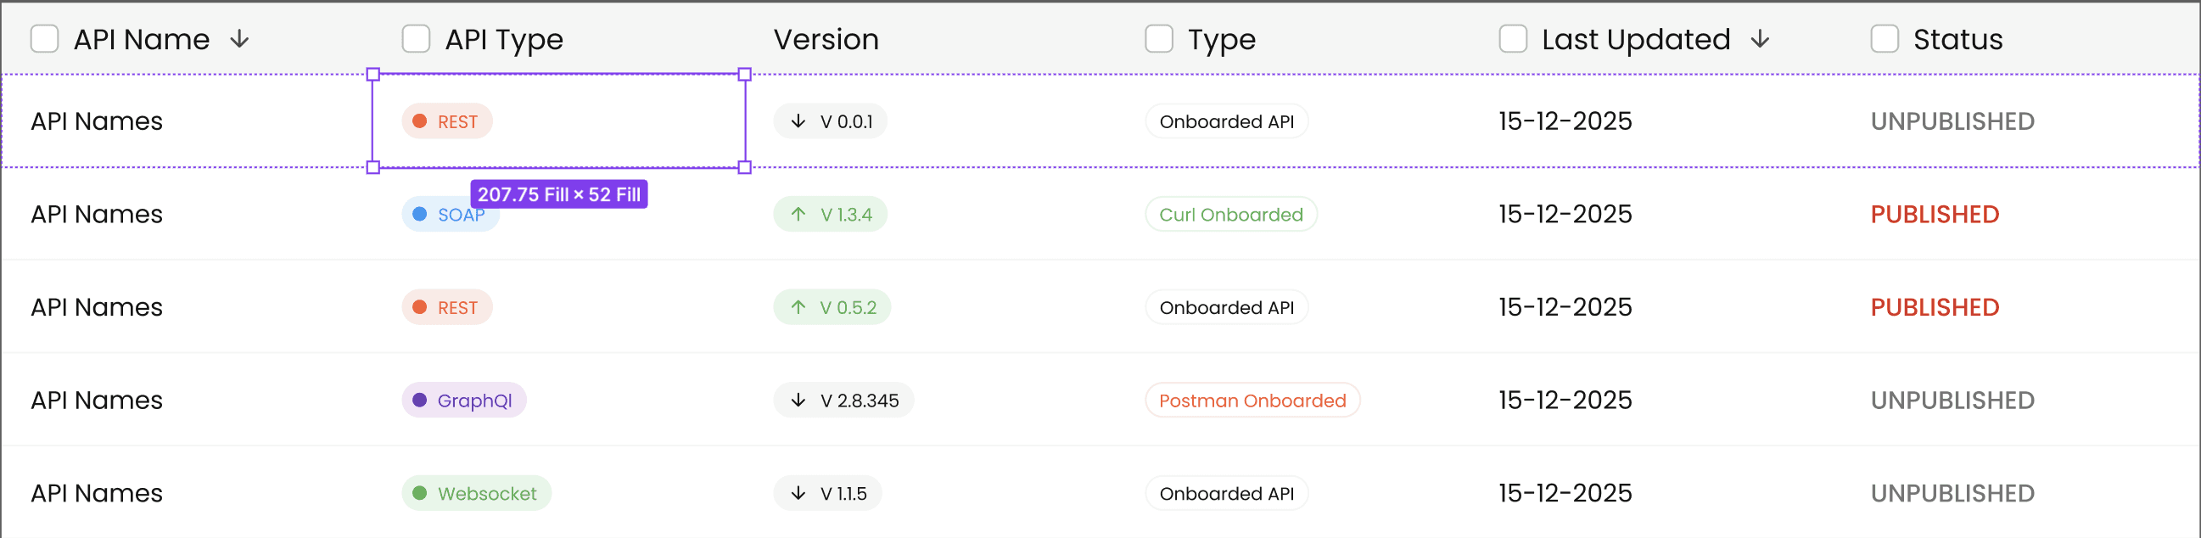Click the down arrow in V 1.1.5 badge
The image size is (2201, 538).
click(798, 494)
